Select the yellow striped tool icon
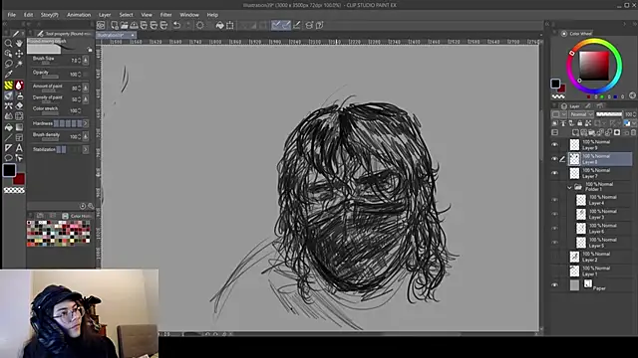638x358 pixels. [x=8, y=86]
